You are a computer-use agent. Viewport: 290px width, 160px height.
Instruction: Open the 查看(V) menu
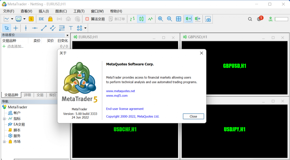pyautogui.click(x=26, y=11)
